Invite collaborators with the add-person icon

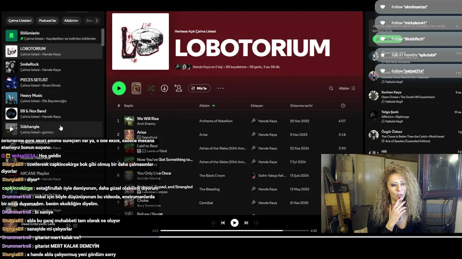[178, 88]
